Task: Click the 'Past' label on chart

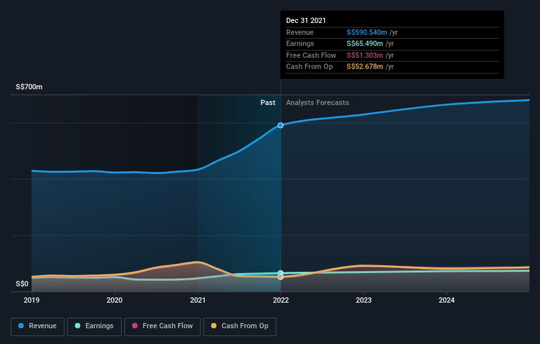Action: [x=268, y=103]
